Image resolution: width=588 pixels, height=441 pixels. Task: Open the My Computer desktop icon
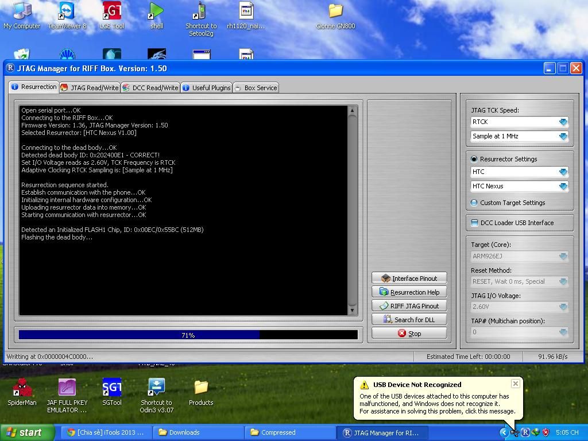point(22,15)
